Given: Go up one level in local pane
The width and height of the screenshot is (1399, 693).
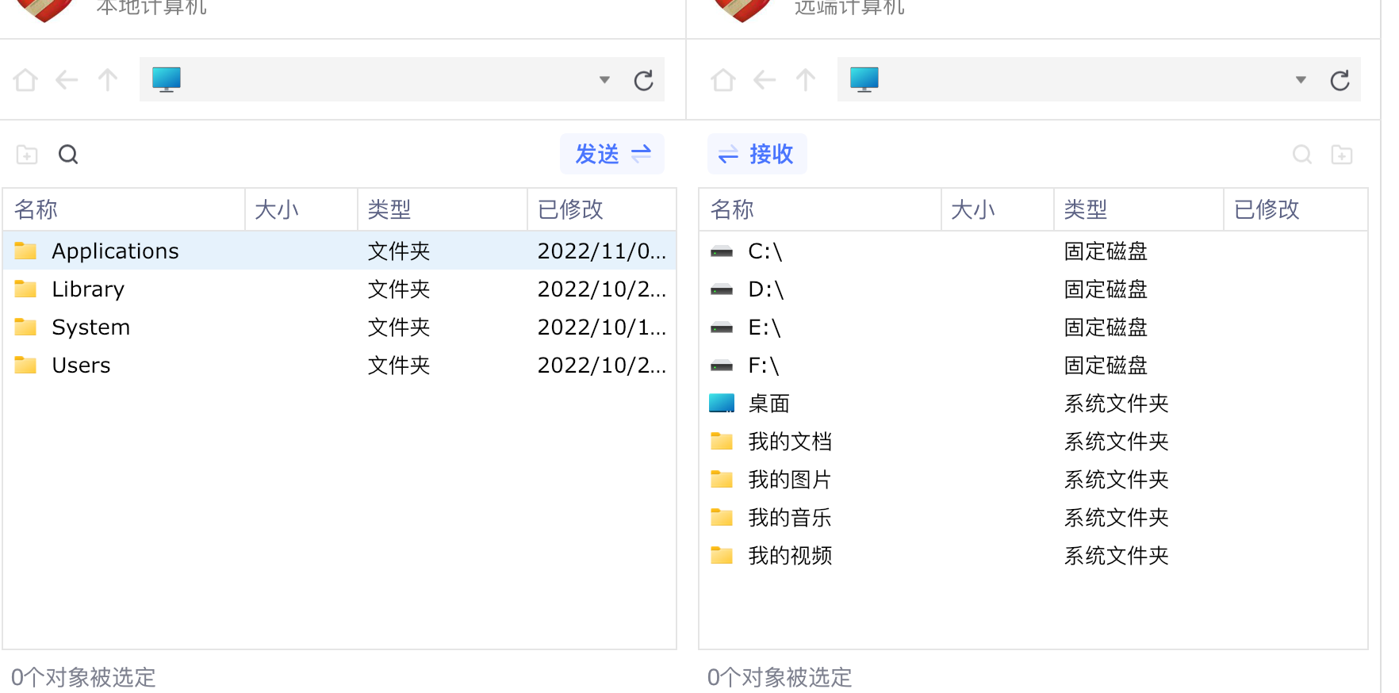Looking at the screenshot, I should (x=108, y=80).
